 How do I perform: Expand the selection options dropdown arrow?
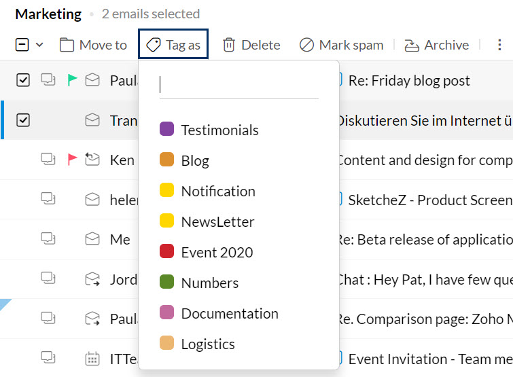pyautogui.click(x=39, y=45)
